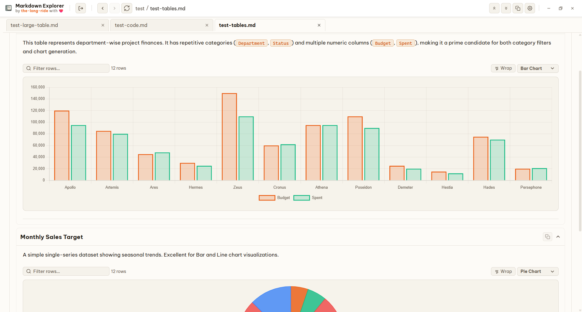Click the copy document icon in toolbar
The image size is (582, 312).
518,8
